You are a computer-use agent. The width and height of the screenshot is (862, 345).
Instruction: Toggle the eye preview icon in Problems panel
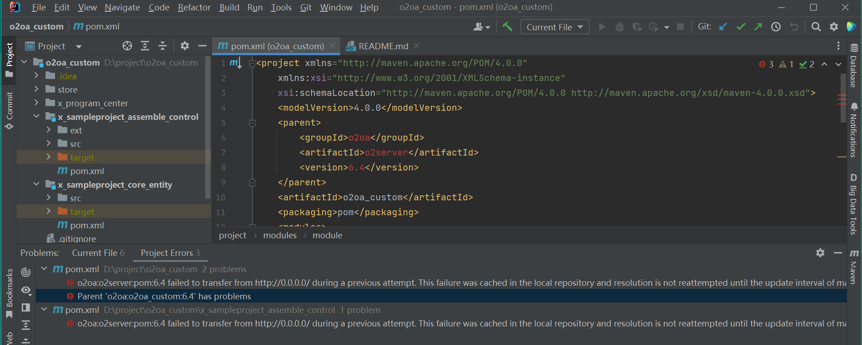[x=26, y=290]
